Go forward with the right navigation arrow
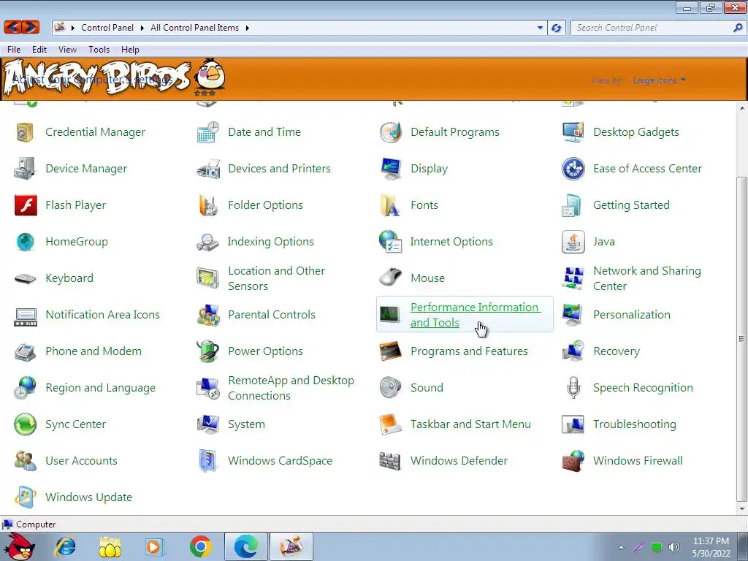This screenshot has width=748, height=561. (x=31, y=27)
